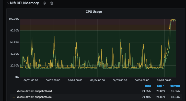Click the 06/01 00:00 axis label
Screen dimensions: 186x101
[x=31, y=80]
